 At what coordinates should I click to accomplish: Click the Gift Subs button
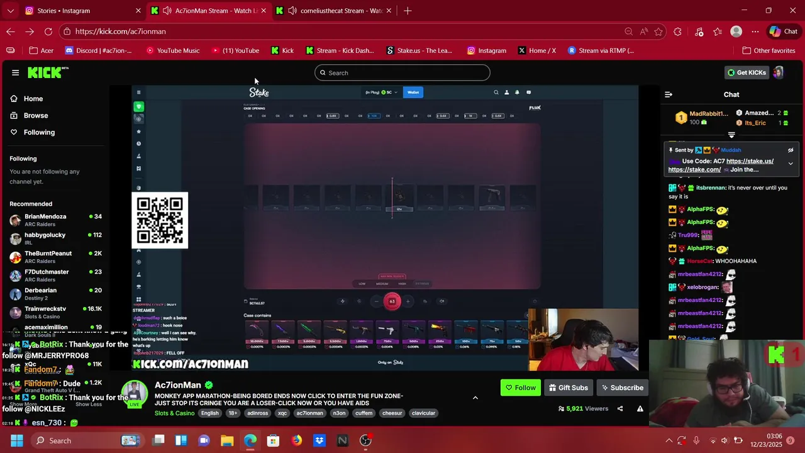tap(568, 388)
